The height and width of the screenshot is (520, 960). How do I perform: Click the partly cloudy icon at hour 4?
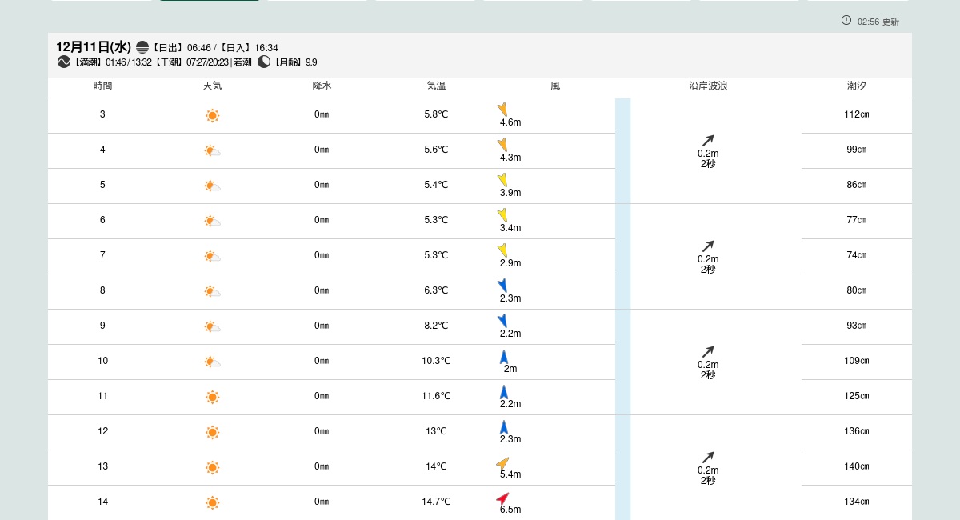coord(212,150)
